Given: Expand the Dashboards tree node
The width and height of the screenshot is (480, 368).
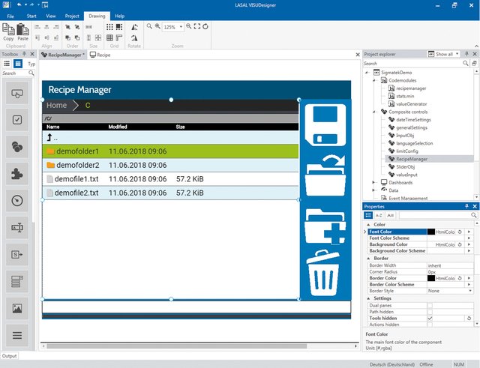Looking at the screenshot, I should pyautogui.click(x=373, y=183).
